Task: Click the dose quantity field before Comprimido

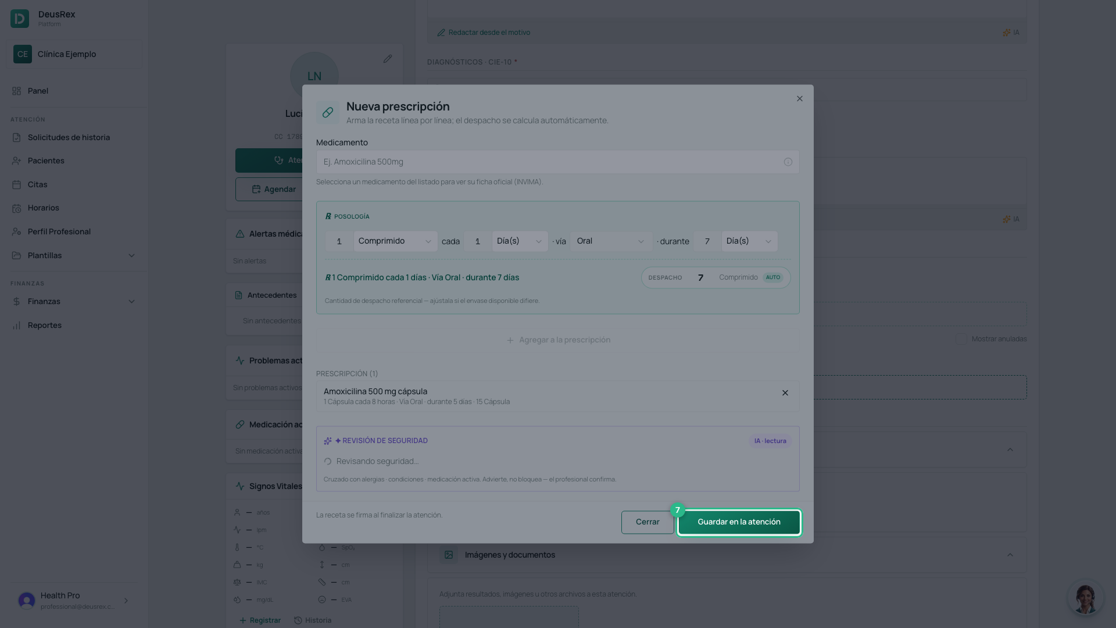Action: point(339,241)
